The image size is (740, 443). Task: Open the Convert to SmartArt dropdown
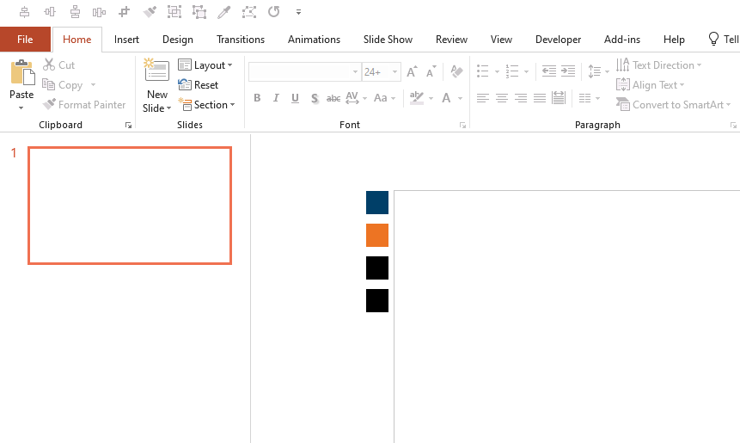(x=674, y=105)
